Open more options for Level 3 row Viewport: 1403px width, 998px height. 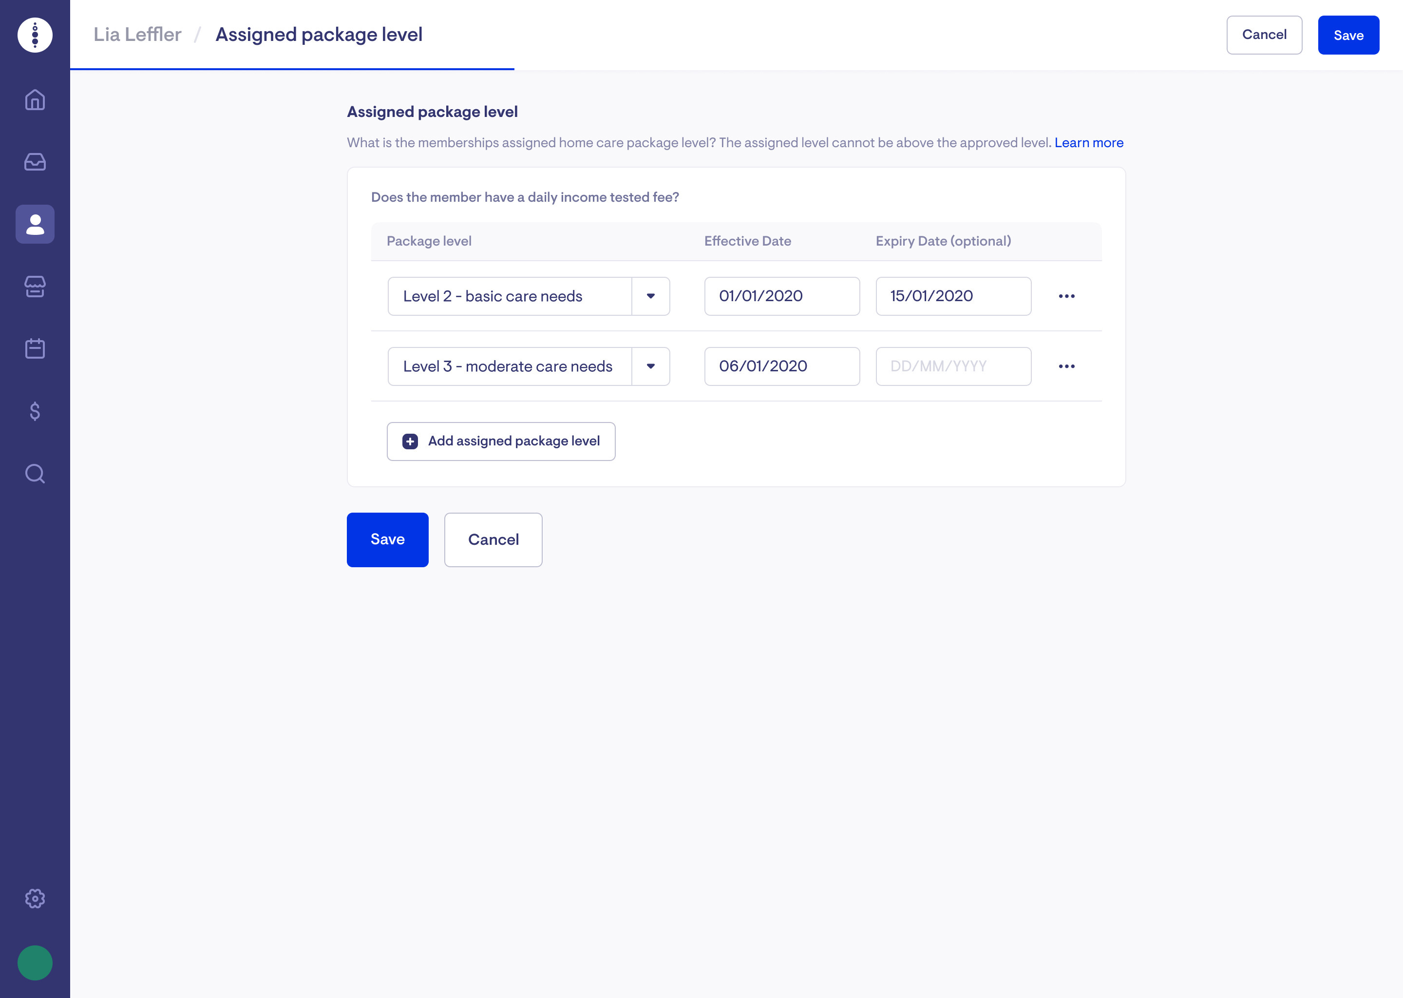(x=1066, y=366)
